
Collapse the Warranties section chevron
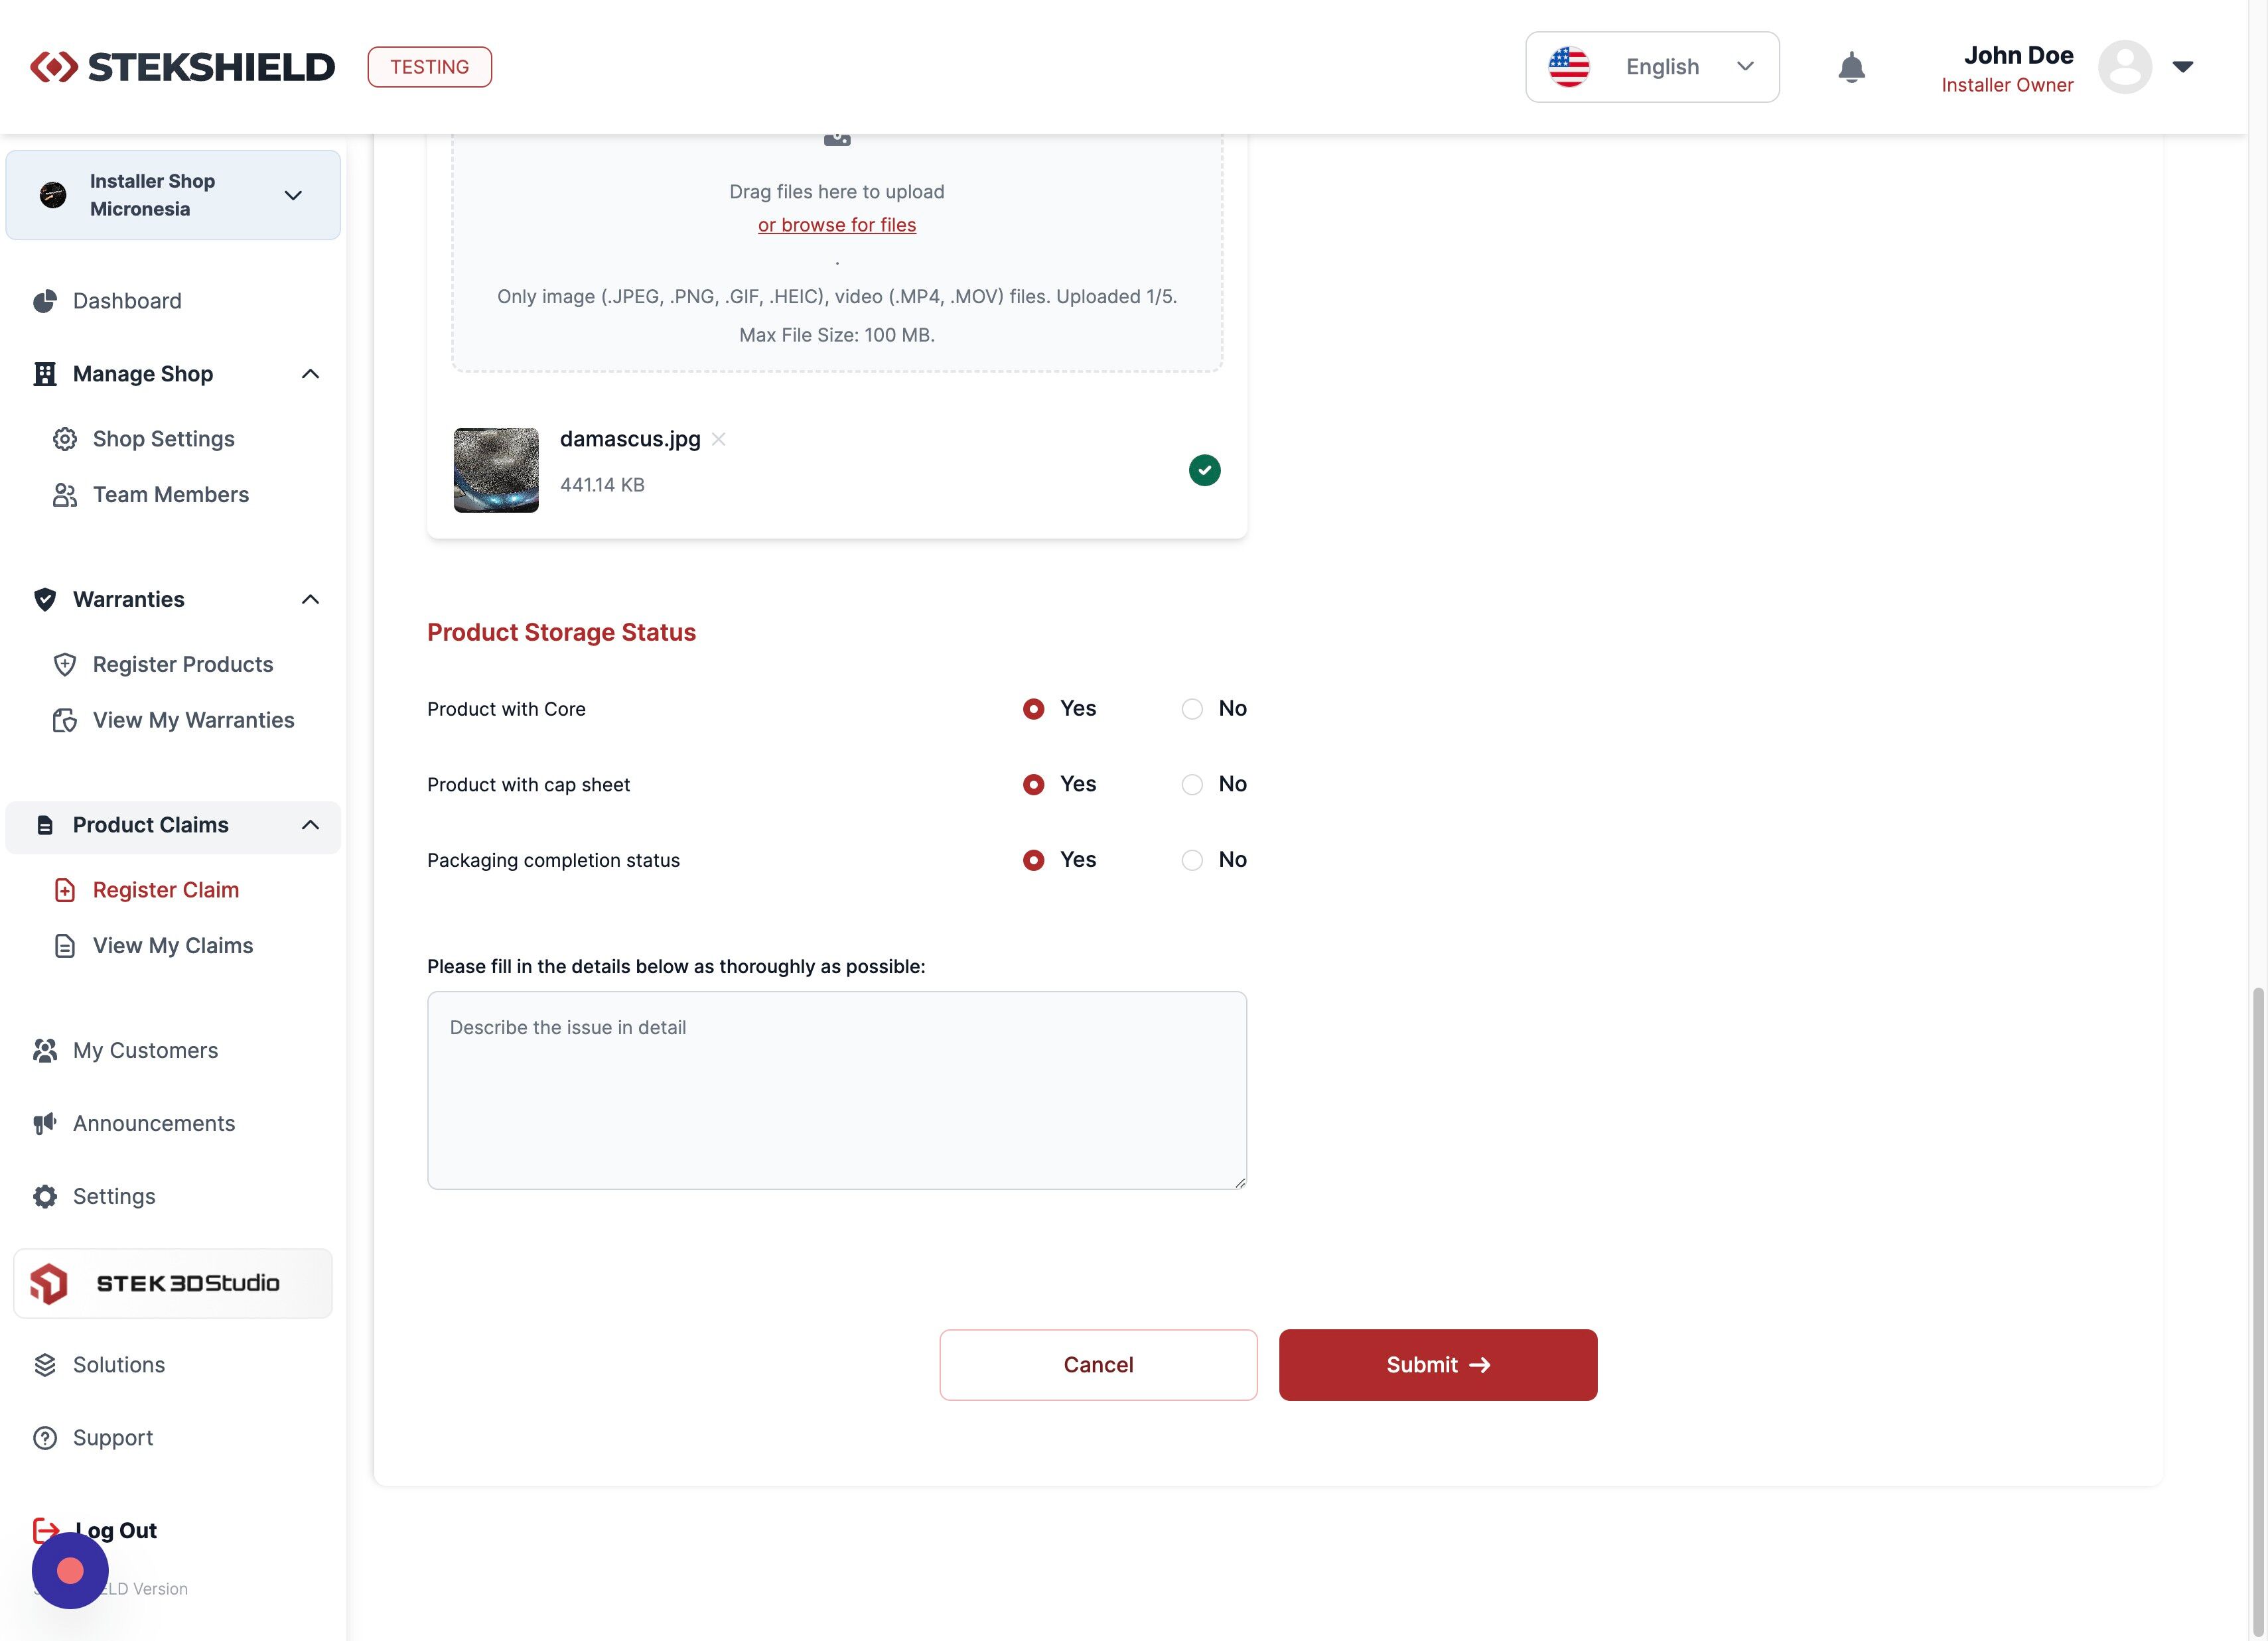310,600
